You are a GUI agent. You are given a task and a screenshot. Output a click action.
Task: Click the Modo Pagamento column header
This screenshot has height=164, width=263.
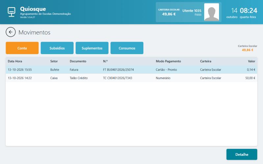tap(168, 61)
